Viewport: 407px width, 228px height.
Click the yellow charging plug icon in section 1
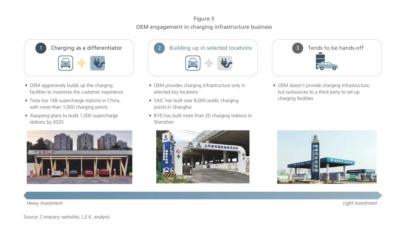point(97,63)
